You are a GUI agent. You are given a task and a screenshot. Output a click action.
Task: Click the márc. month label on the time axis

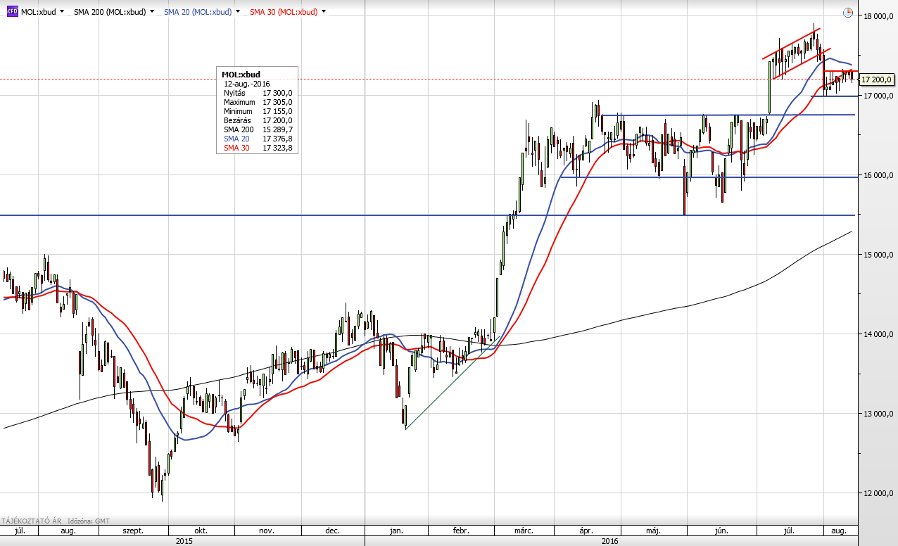[523, 531]
